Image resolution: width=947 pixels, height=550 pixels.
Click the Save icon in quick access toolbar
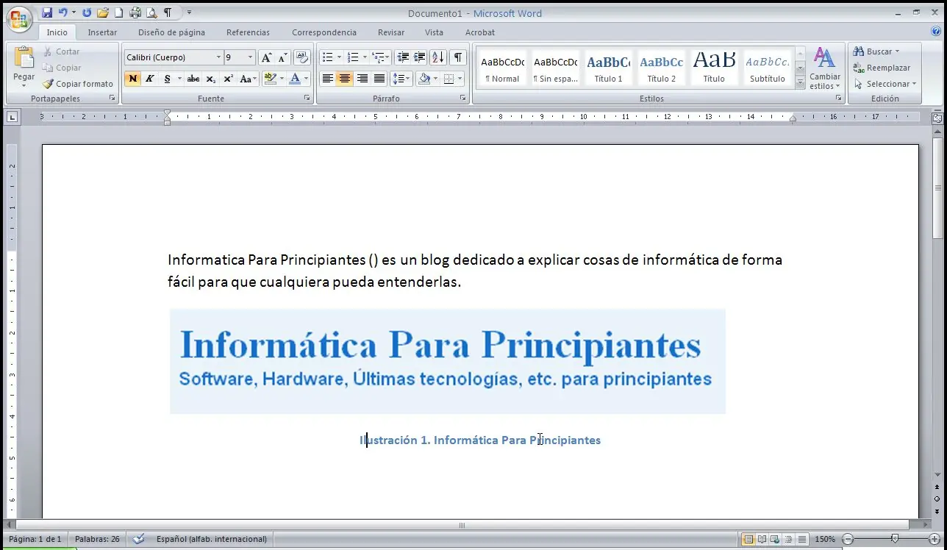(x=47, y=12)
